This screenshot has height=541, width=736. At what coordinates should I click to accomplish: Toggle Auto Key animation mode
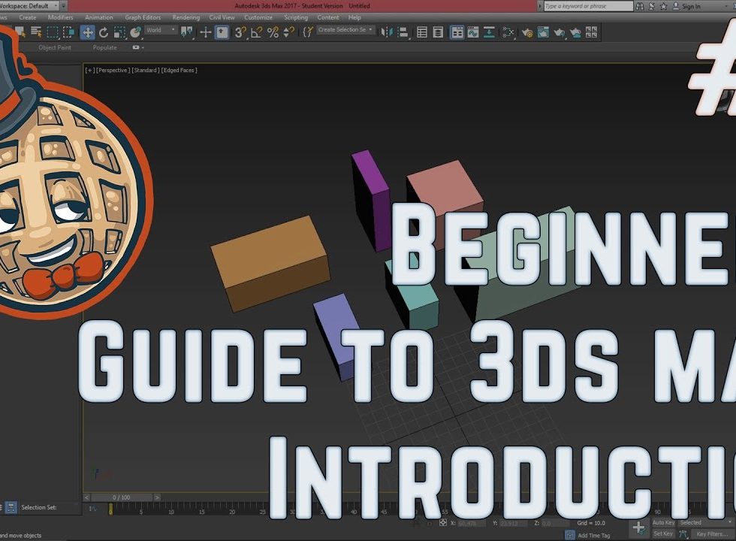pos(663,522)
